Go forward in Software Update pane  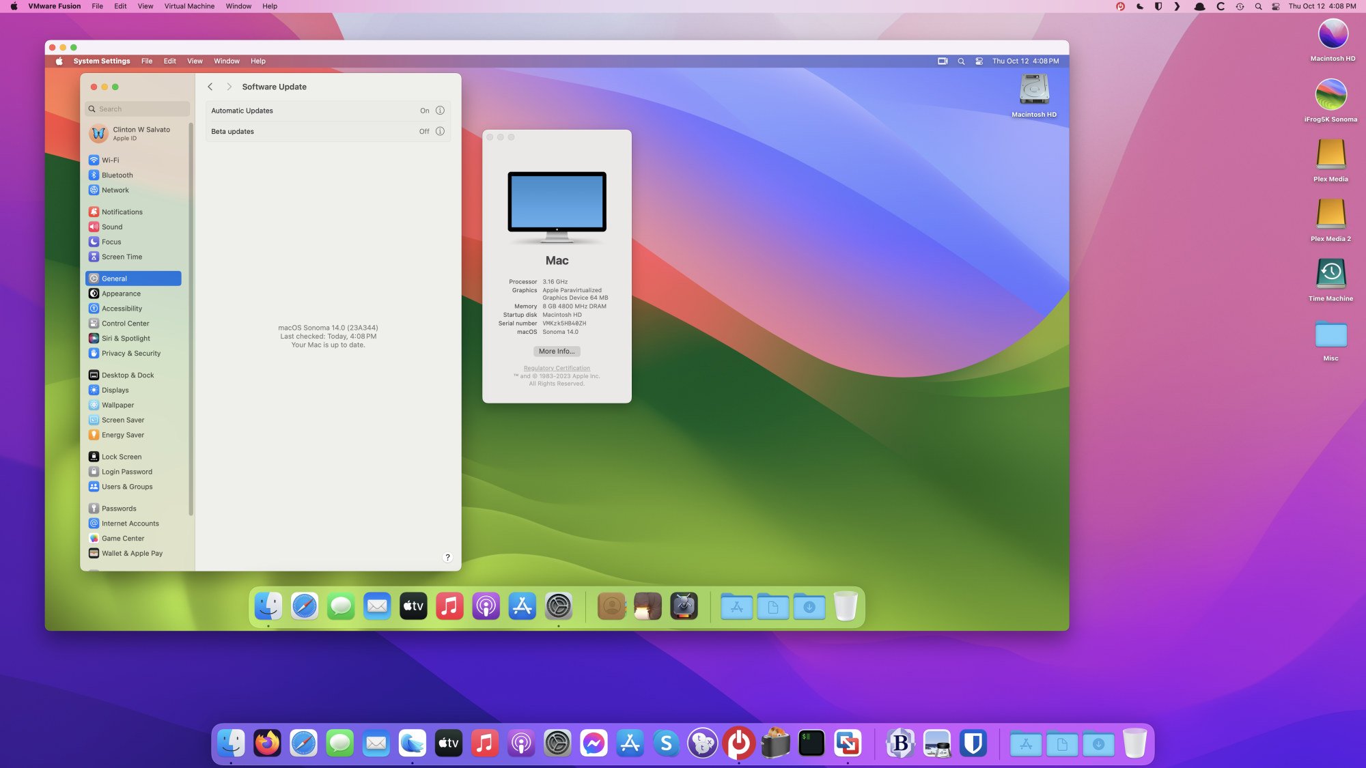click(229, 87)
